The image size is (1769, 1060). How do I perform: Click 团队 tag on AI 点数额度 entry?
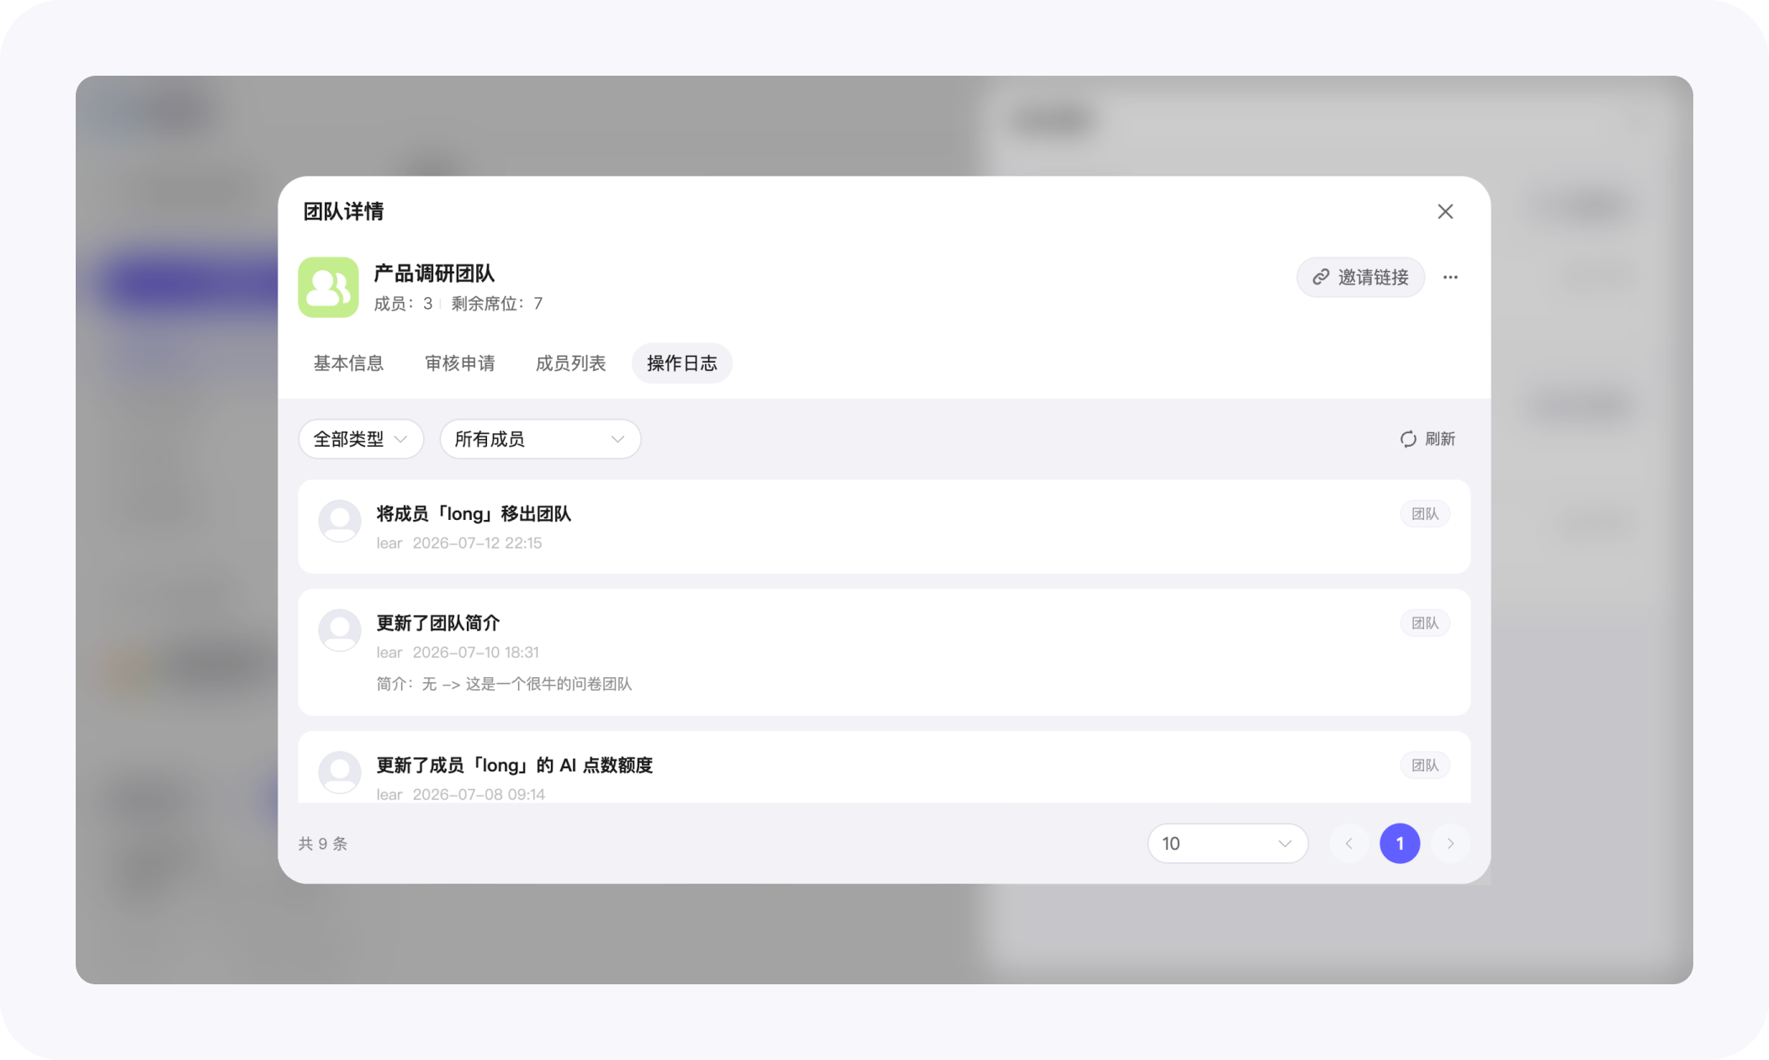click(1425, 766)
